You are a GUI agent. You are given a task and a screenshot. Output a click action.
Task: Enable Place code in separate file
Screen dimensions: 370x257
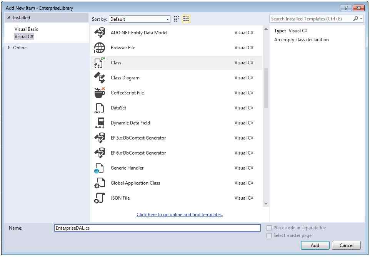268,228
